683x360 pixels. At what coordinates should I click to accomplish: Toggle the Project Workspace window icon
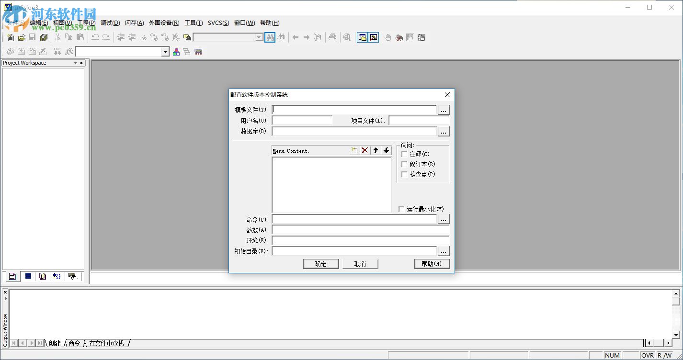[362, 37]
